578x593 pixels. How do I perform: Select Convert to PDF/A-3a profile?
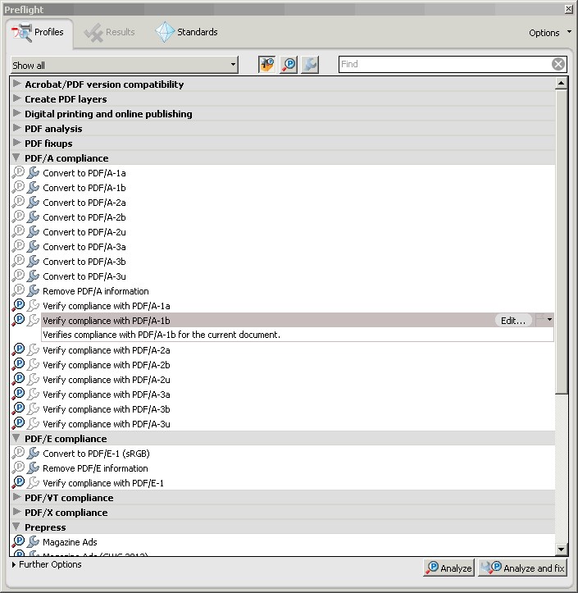(84, 247)
